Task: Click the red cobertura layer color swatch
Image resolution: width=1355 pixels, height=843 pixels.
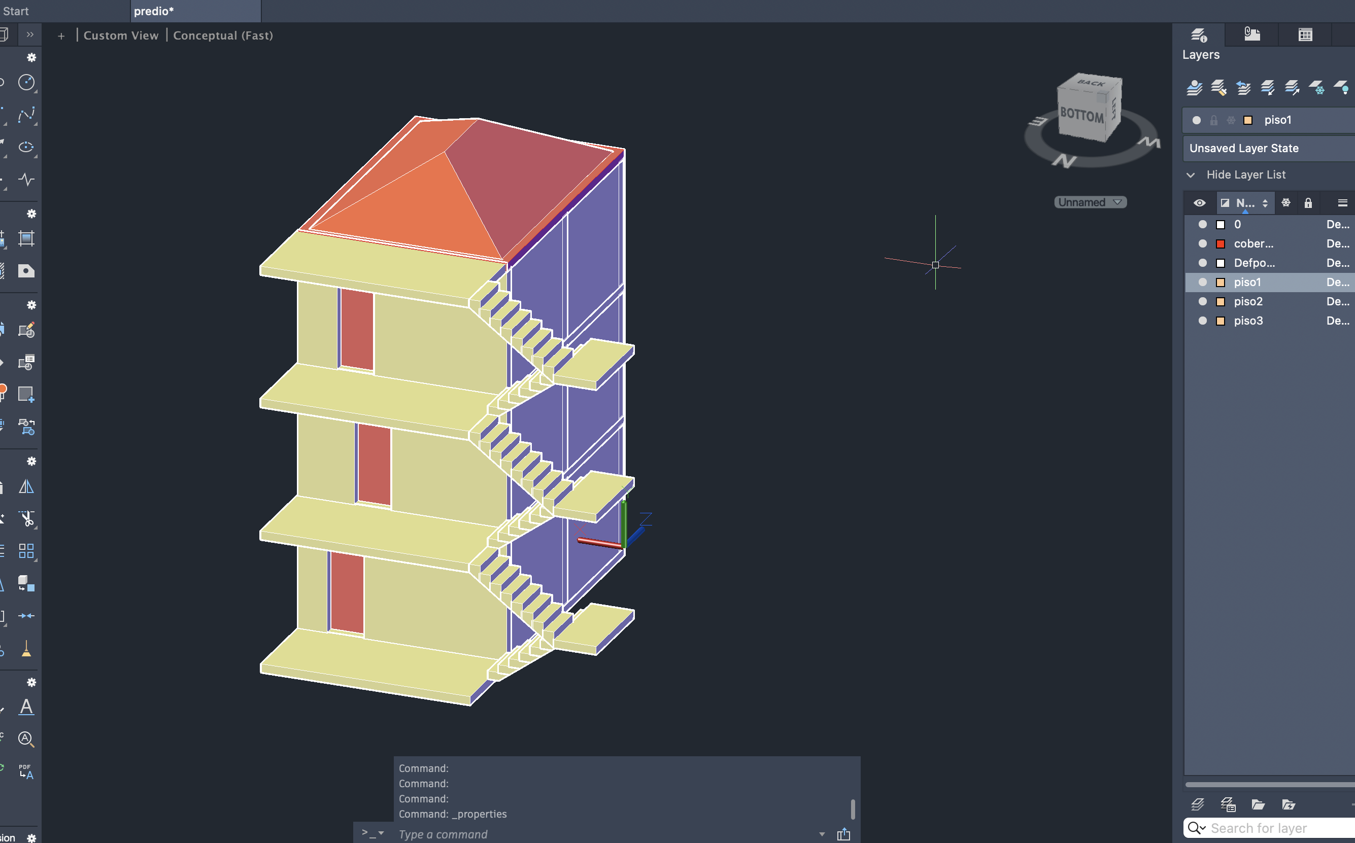Action: click(x=1221, y=243)
